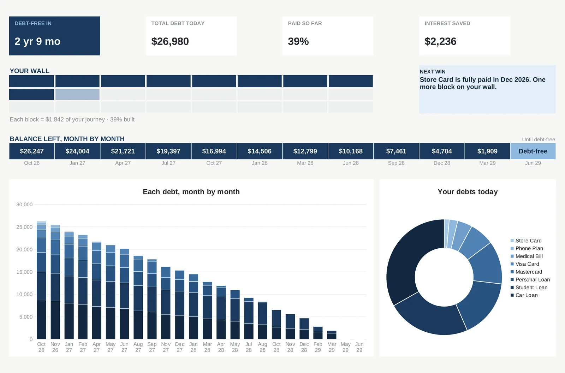Select the $14,506 Jan 28 balance cell

(x=260, y=151)
